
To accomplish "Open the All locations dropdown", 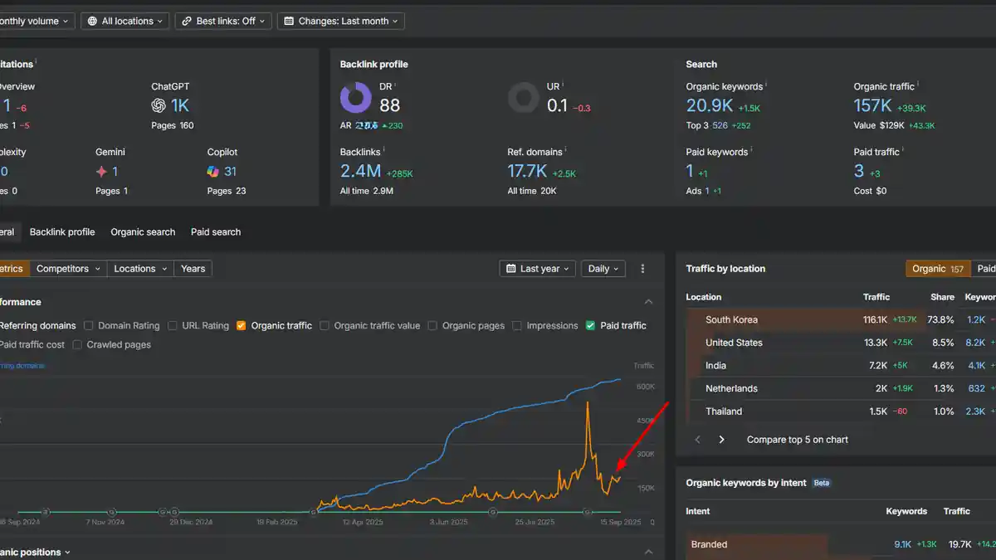I will coord(125,21).
